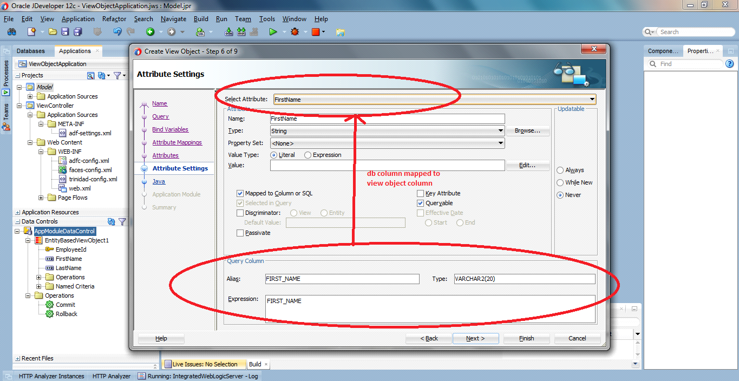The image size is (739, 381).
Task: Select the While New updatable radio button
Action: (560, 182)
